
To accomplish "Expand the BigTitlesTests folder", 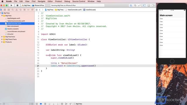I will tap(2, 37).
